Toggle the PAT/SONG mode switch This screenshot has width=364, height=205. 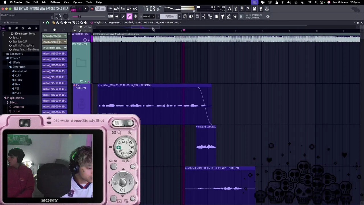click(x=73, y=9)
